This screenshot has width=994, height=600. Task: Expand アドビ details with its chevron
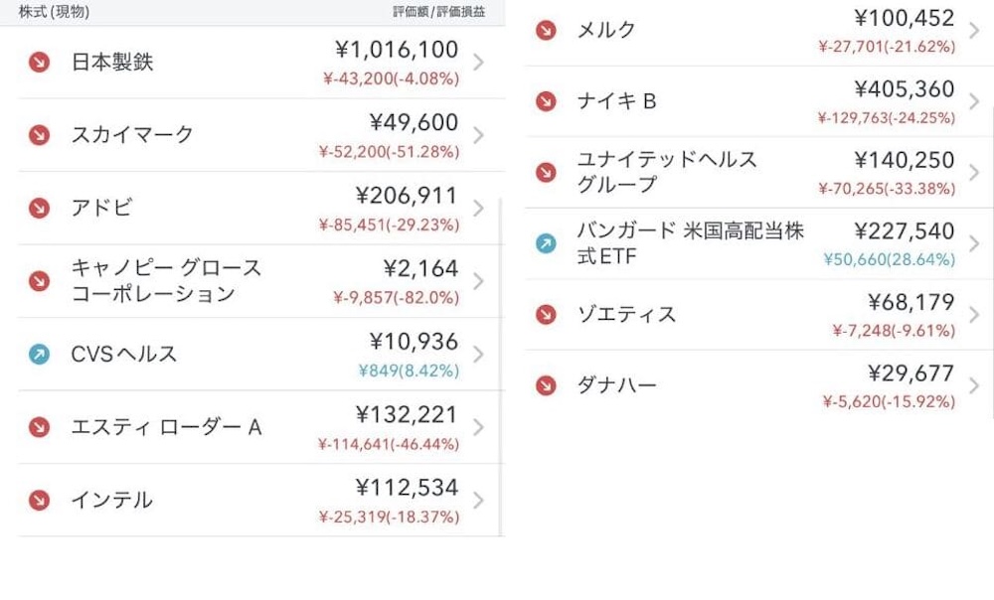[x=479, y=209]
